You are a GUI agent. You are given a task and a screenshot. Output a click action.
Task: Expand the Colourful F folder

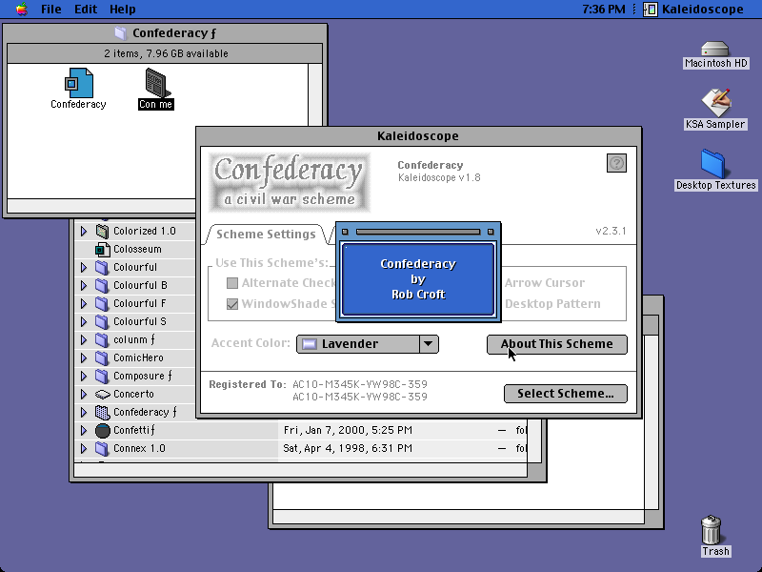point(84,303)
